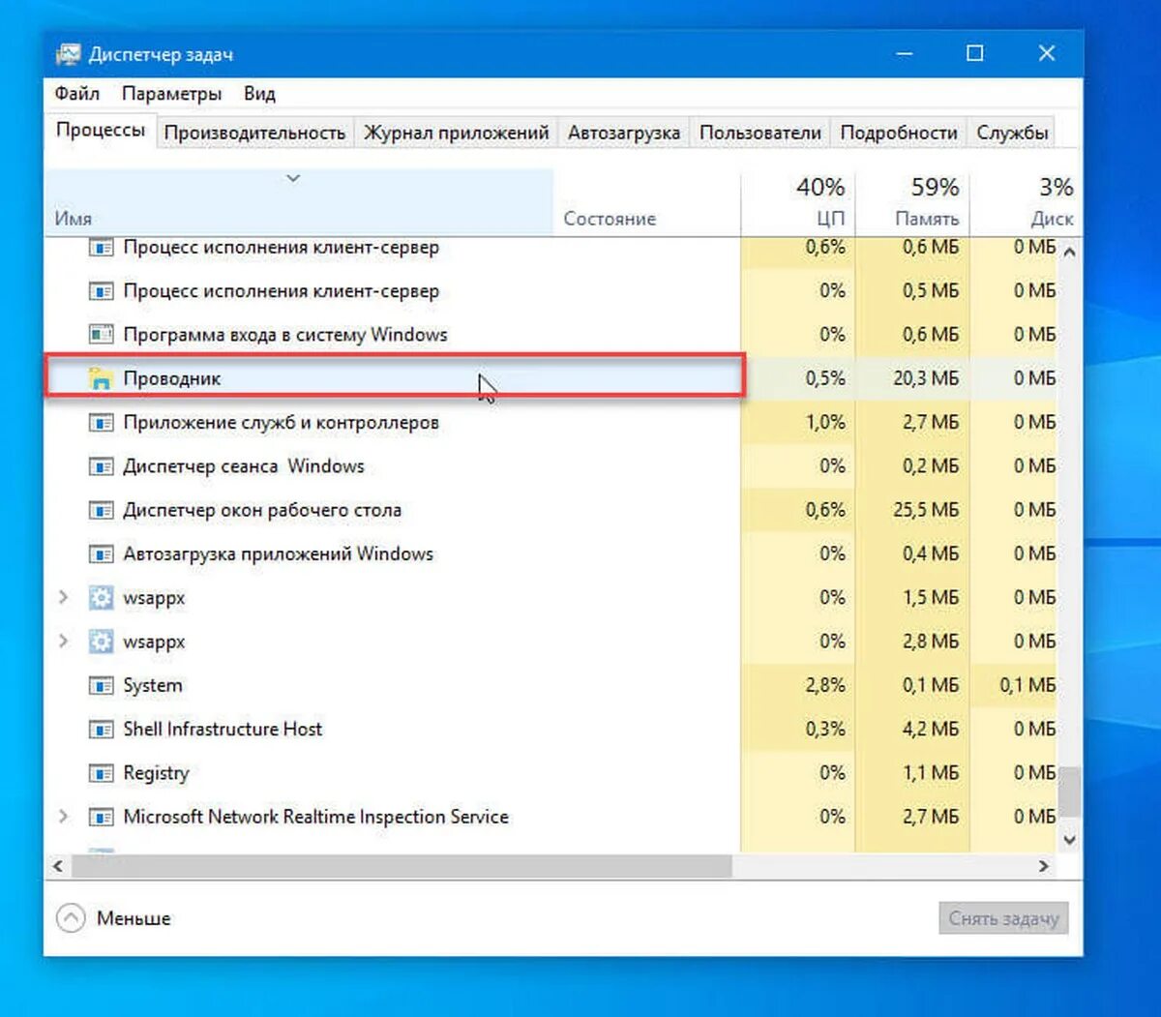Collapse details with the Меньше arrow icon
Screen dimensions: 1161x1017
coord(71,918)
